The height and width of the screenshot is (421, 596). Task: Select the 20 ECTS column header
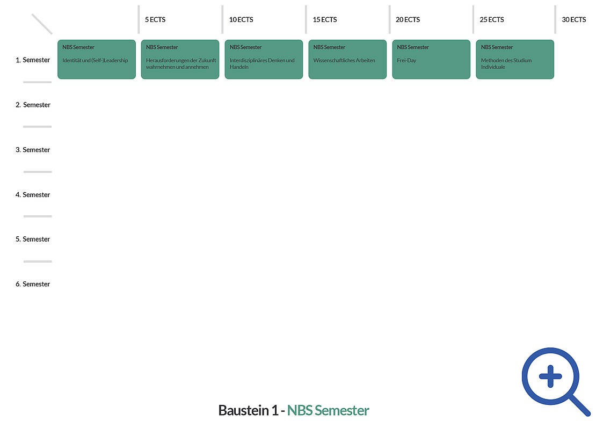tap(408, 20)
